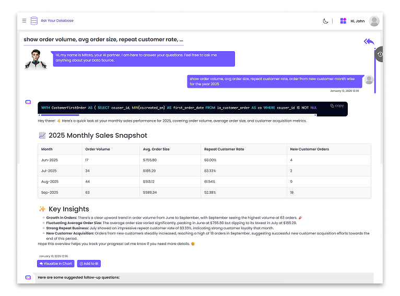The image size is (400, 296).
Task: Click the Visualize in Chart button
Action: (x=55, y=264)
